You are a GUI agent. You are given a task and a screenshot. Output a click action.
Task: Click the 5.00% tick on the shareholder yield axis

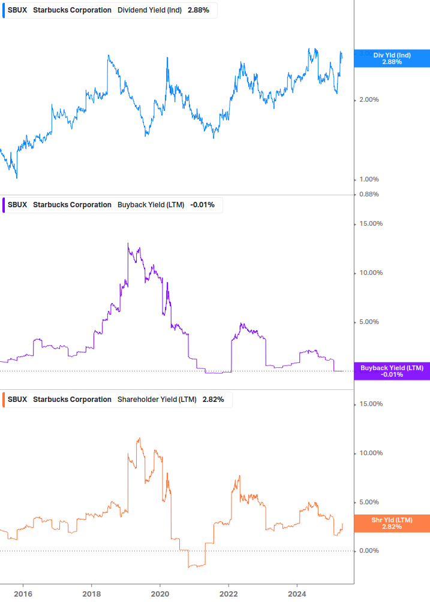369,502
